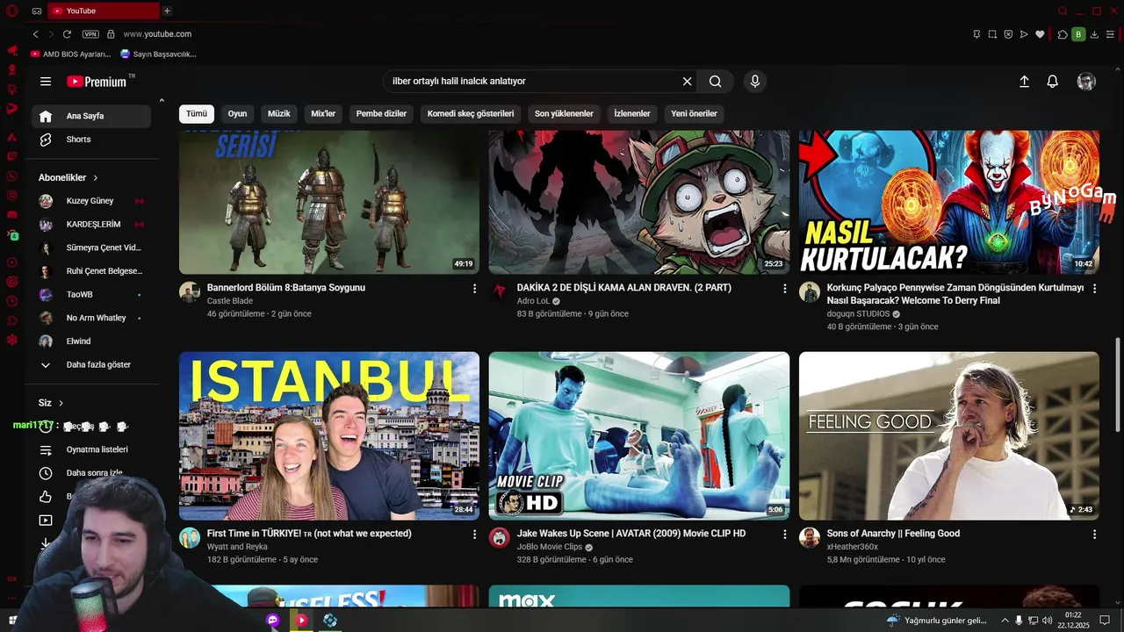
Task: Open options for Jake Wakes Up Scene video
Action: tap(785, 534)
